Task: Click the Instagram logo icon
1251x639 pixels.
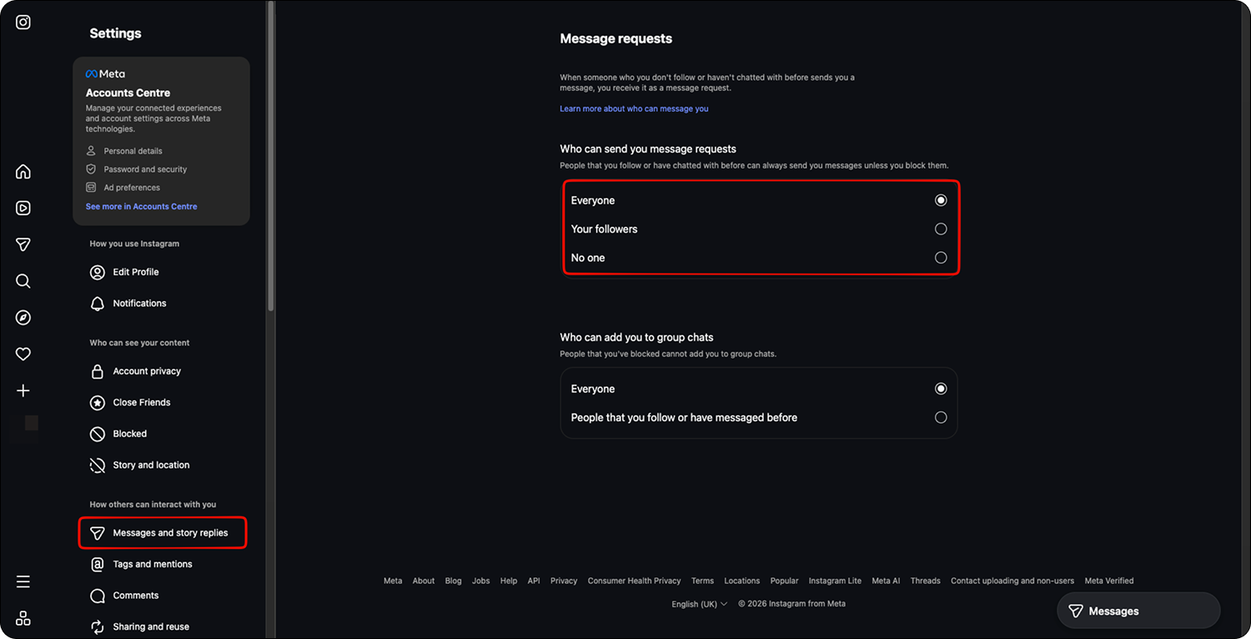Action: point(23,23)
